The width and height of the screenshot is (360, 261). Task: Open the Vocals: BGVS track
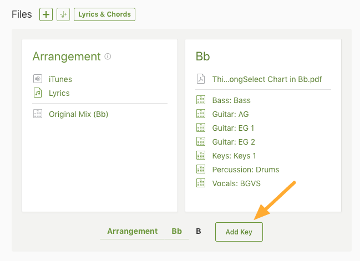point(236,183)
